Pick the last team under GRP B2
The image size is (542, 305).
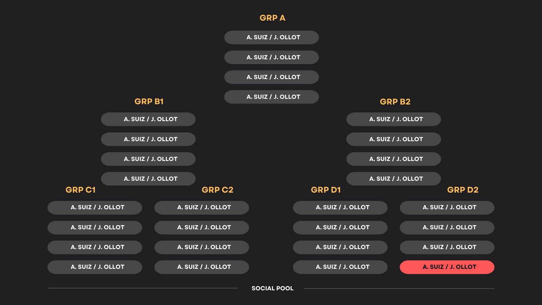click(x=394, y=179)
